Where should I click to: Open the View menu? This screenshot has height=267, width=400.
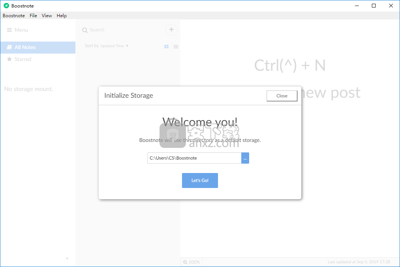click(x=47, y=15)
